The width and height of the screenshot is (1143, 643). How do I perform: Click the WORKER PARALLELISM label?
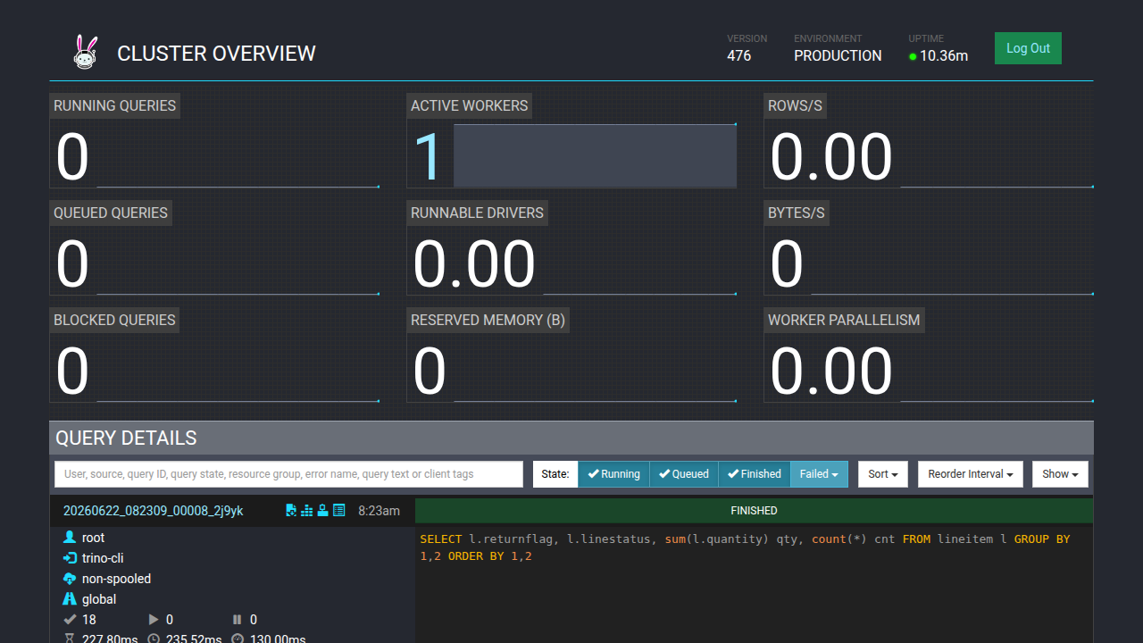pyautogui.click(x=844, y=320)
